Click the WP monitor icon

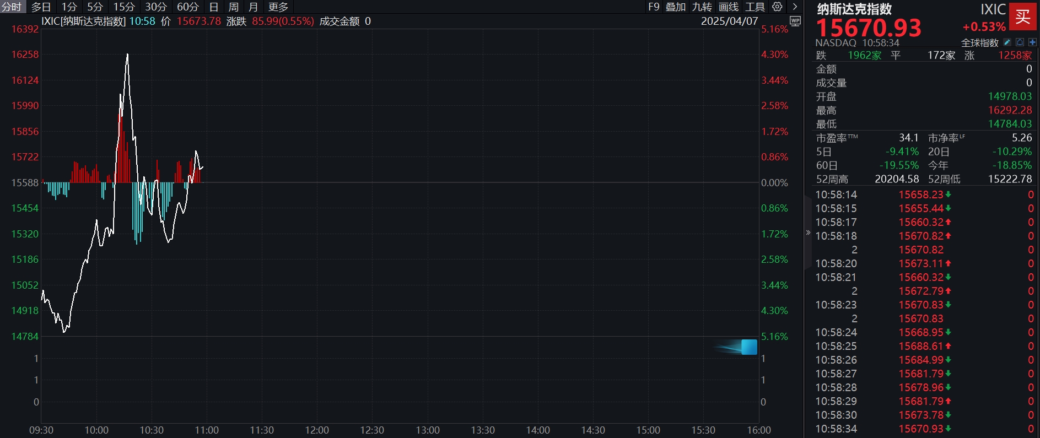pyautogui.click(x=795, y=21)
